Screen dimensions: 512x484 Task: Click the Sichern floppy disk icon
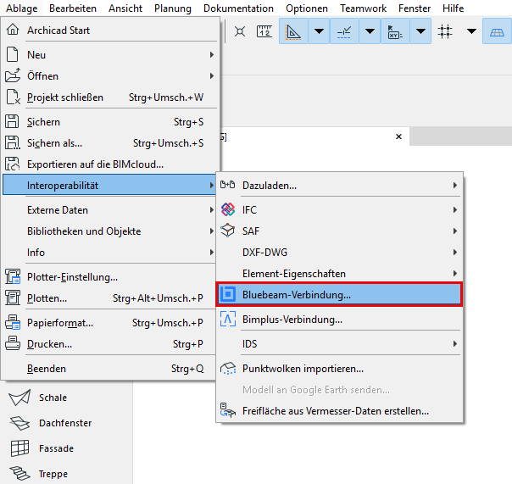pos(12,121)
